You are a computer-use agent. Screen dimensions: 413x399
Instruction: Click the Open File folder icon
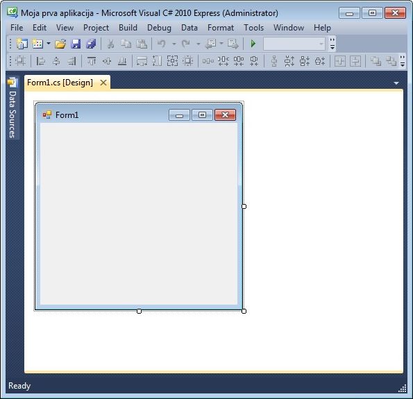pyautogui.click(x=60, y=44)
